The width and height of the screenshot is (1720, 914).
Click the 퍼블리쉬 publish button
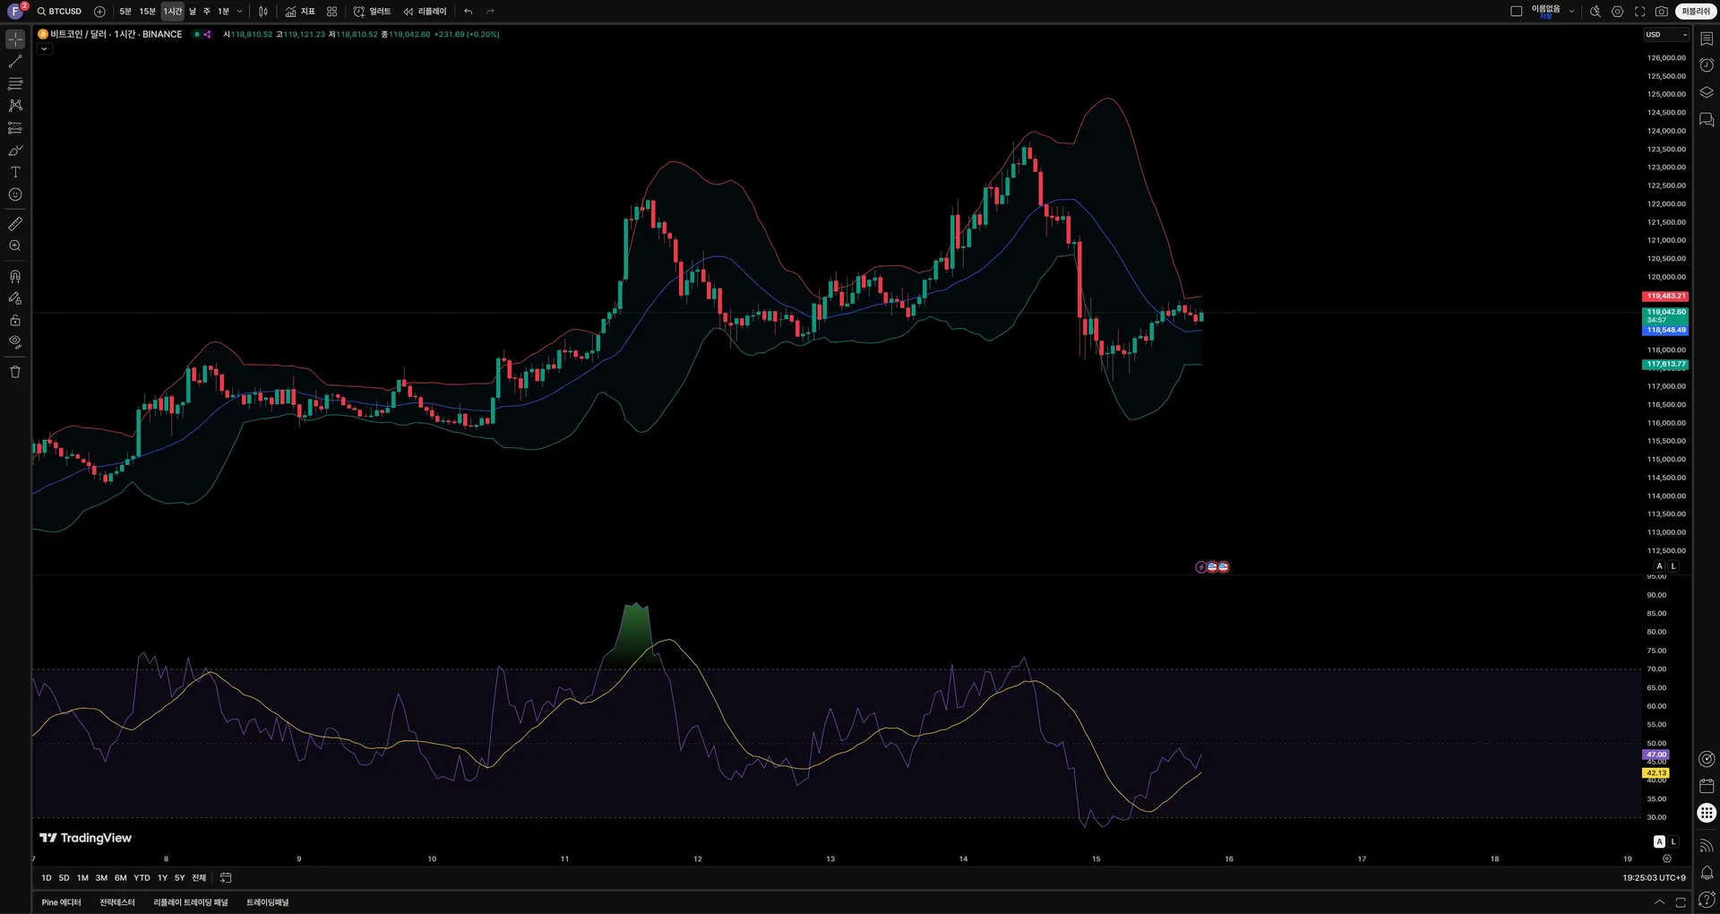pyautogui.click(x=1696, y=12)
